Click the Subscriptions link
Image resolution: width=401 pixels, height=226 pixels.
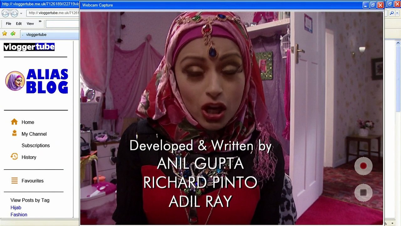tap(36, 145)
